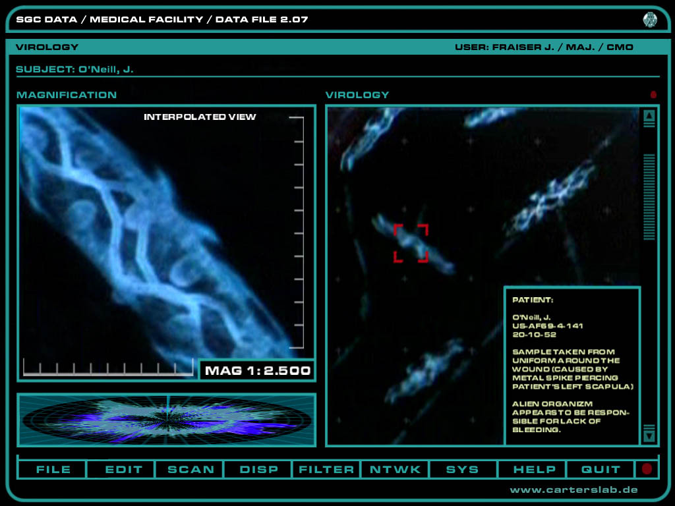The height and width of the screenshot is (506, 675).
Task: Open the DISP menu
Action: 258,469
